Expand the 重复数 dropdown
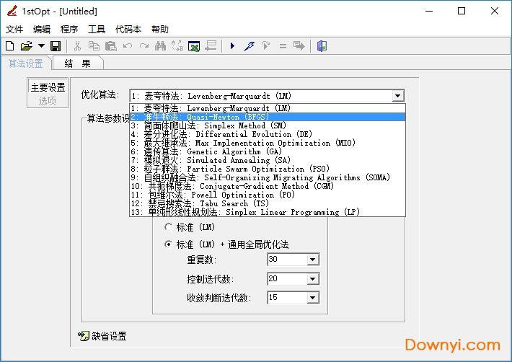 pos(312,260)
